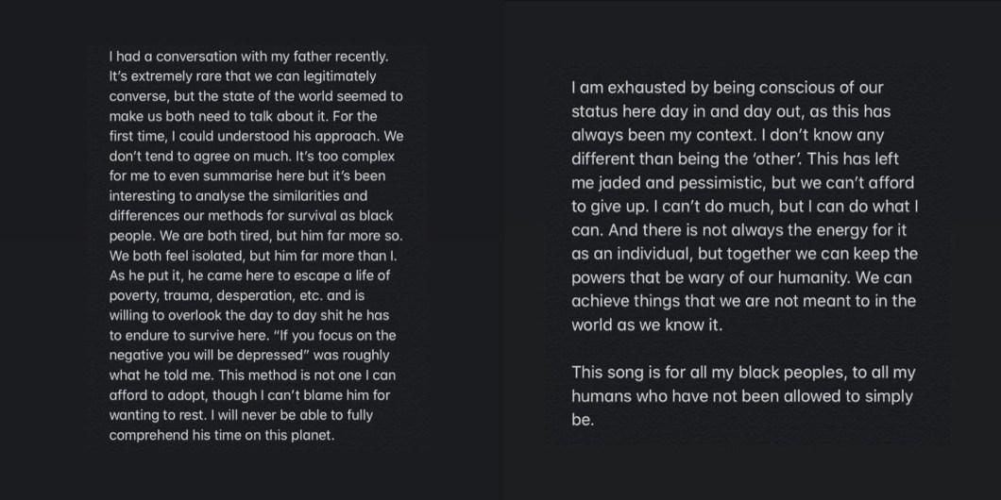Click the line "This song is for all my black peoples"
This screenshot has width=1001, height=500.
743,373
